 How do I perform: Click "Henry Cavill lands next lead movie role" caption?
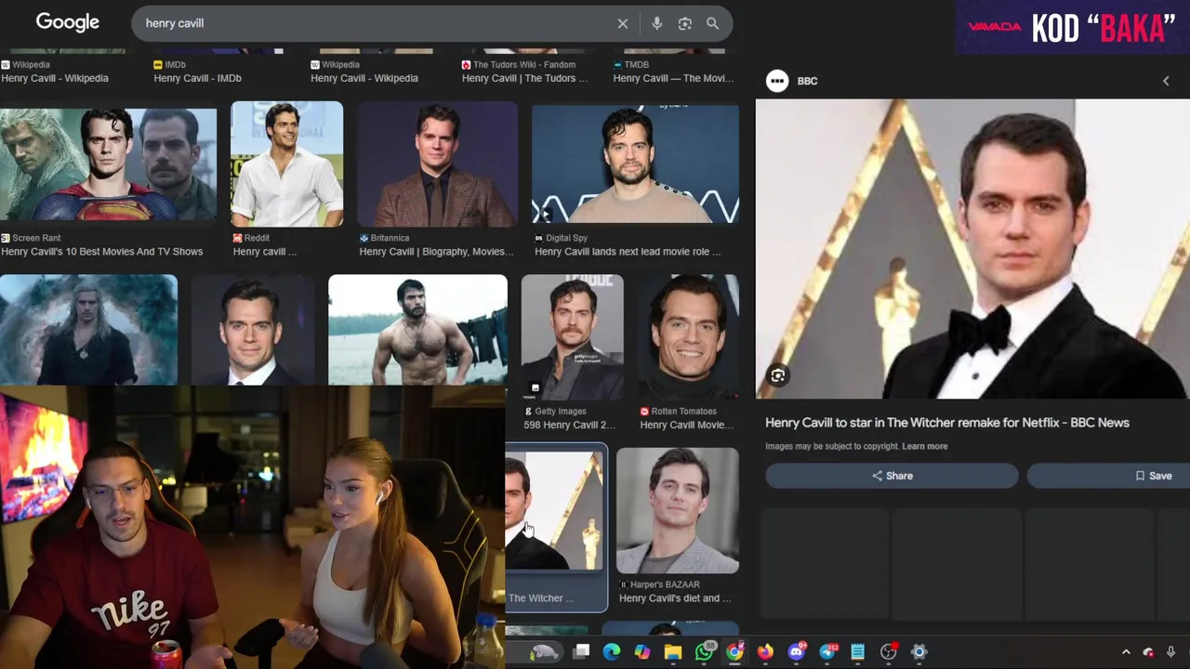[628, 252]
